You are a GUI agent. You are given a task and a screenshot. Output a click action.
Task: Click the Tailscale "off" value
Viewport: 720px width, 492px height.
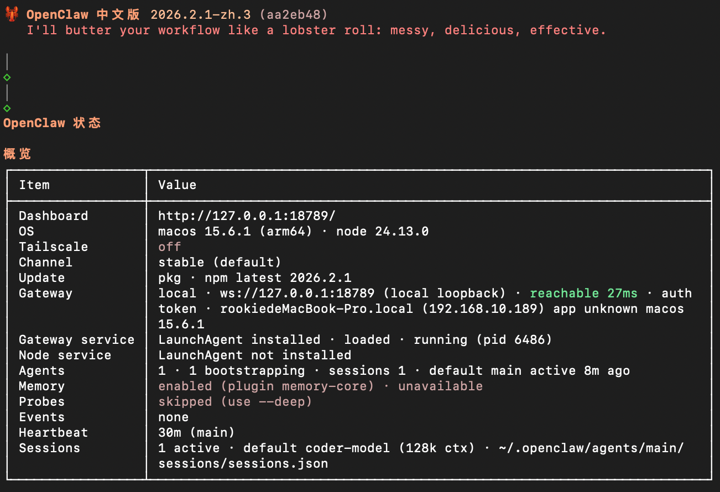[x=169, y=247]
